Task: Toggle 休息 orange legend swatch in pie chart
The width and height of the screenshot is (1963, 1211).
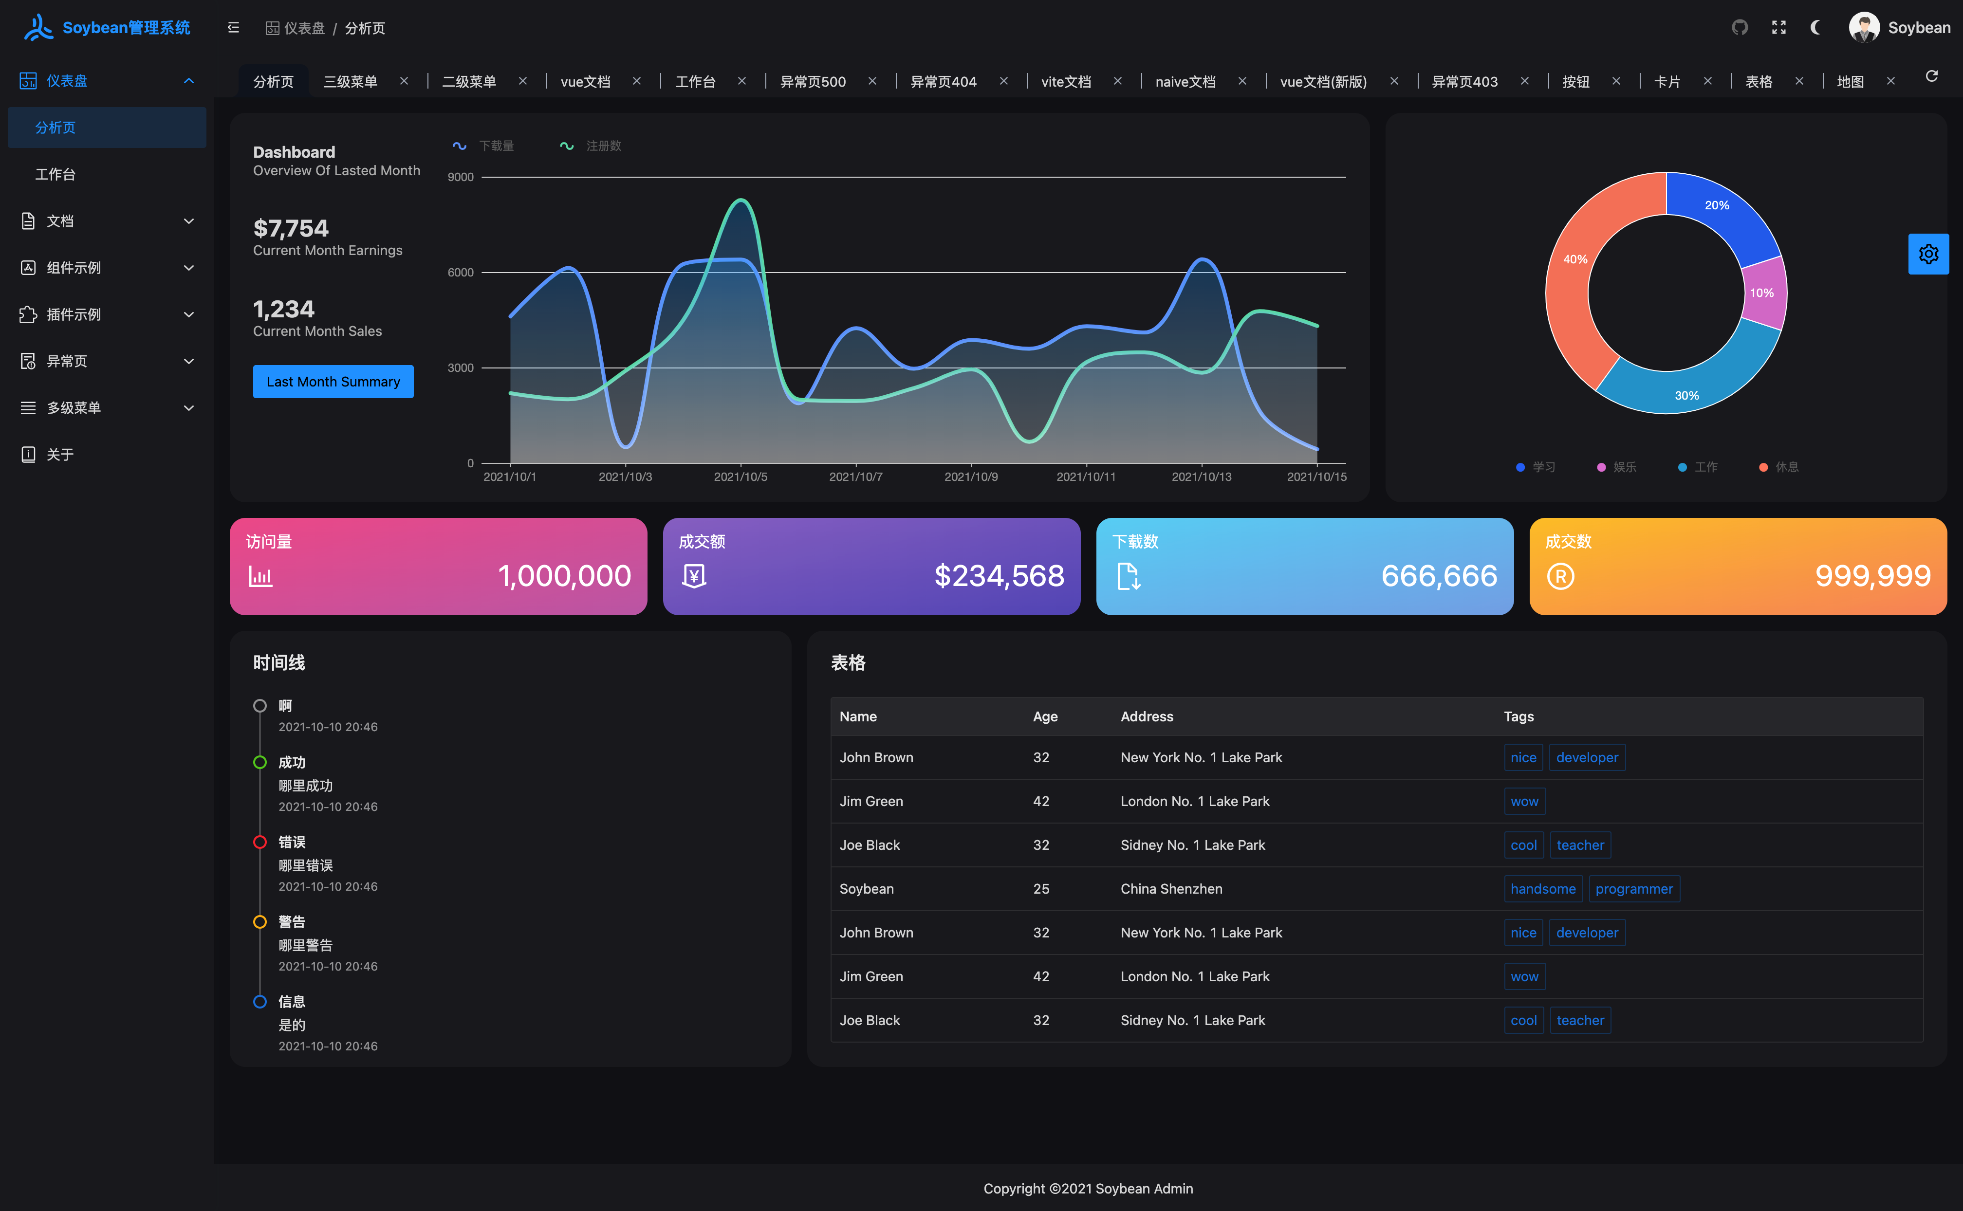Action: tap(1763, 467)
